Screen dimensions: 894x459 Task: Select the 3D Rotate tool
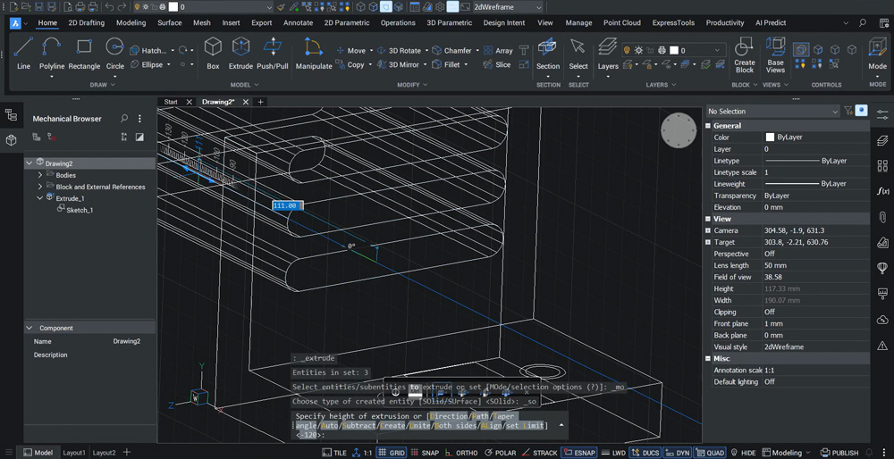(x=399, y=51)
